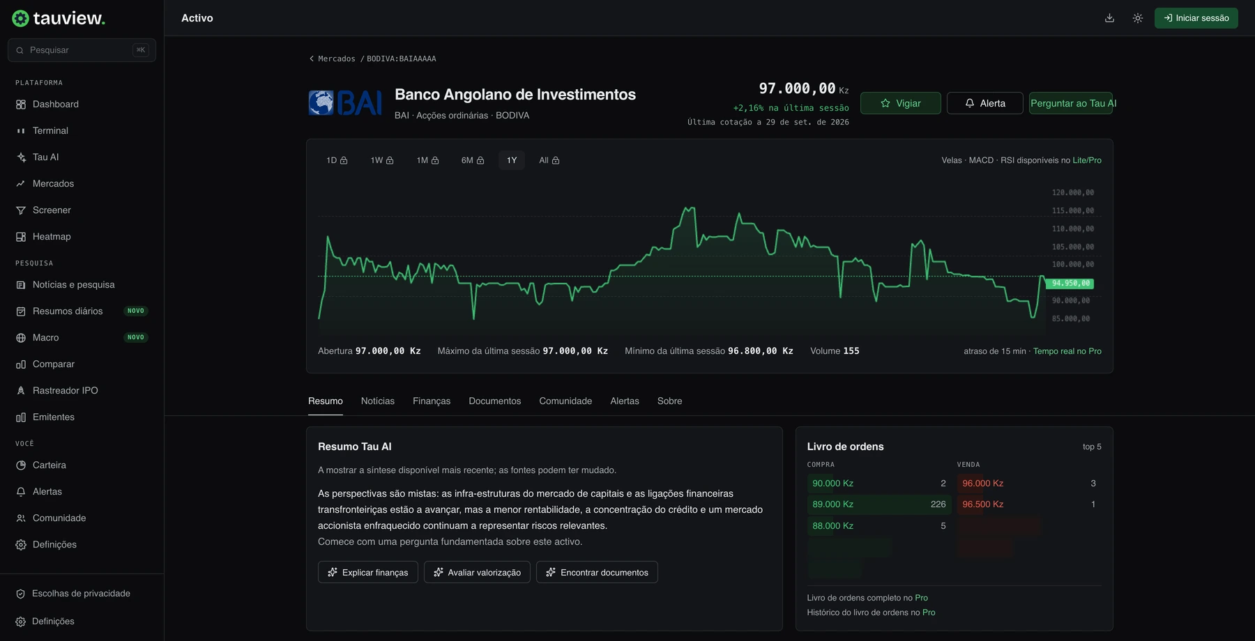Open Notícias e pesquisa
The width and height of the screenshot is (1255, 641).
pyautogui.click(x=82, y=285)
